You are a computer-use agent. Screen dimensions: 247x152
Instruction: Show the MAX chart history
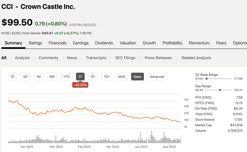point(122,77)
